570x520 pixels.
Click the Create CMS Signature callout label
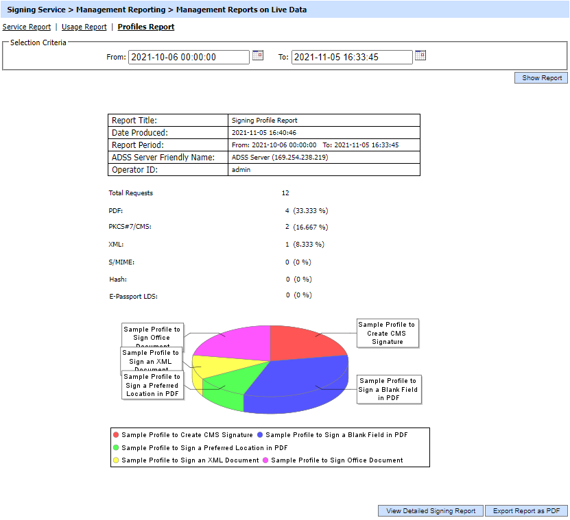tap(387, 333)
